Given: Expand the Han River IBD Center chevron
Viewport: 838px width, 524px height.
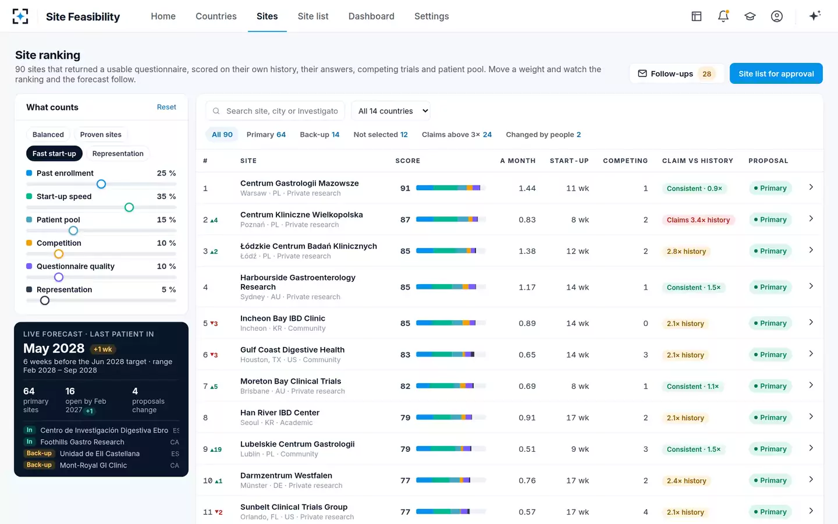Looking at the screenshot, I should coord(811,417).
